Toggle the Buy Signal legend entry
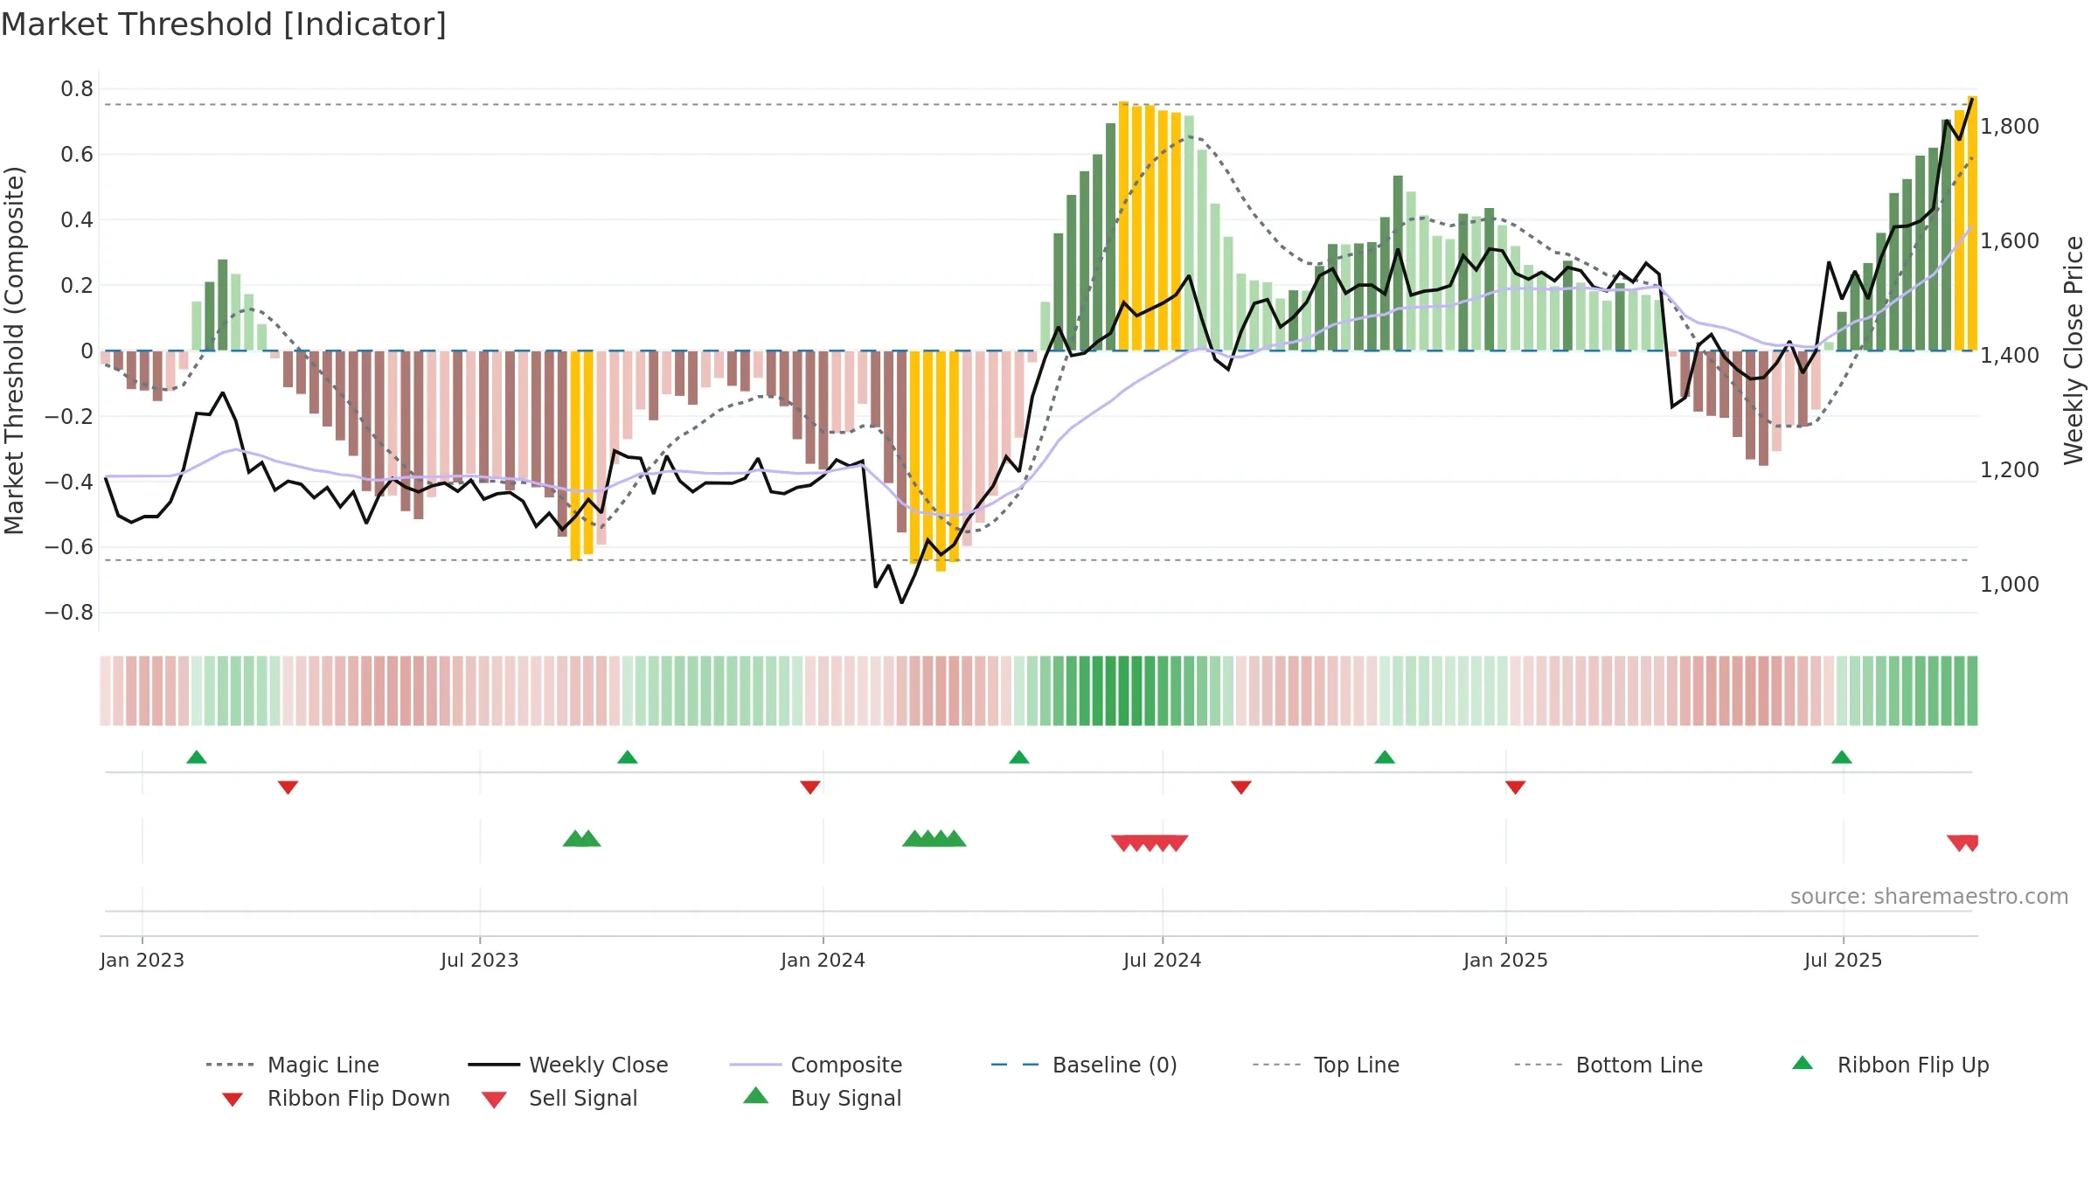Viewport: 2098px width, 1180px height. pos(822,1098)
